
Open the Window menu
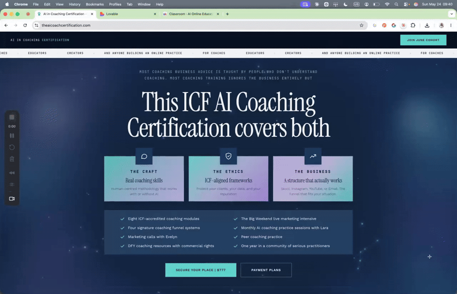[144, 4]
